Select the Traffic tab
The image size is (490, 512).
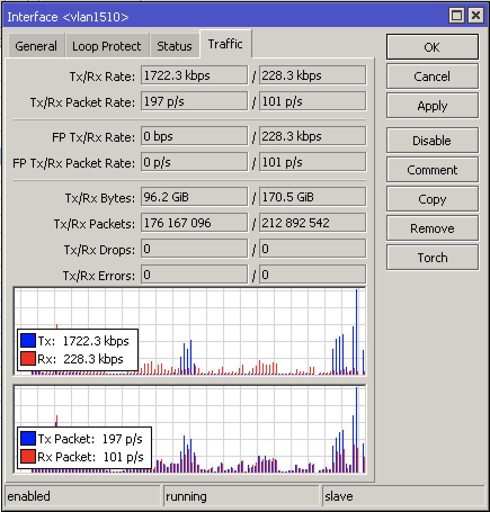(225, 44)
